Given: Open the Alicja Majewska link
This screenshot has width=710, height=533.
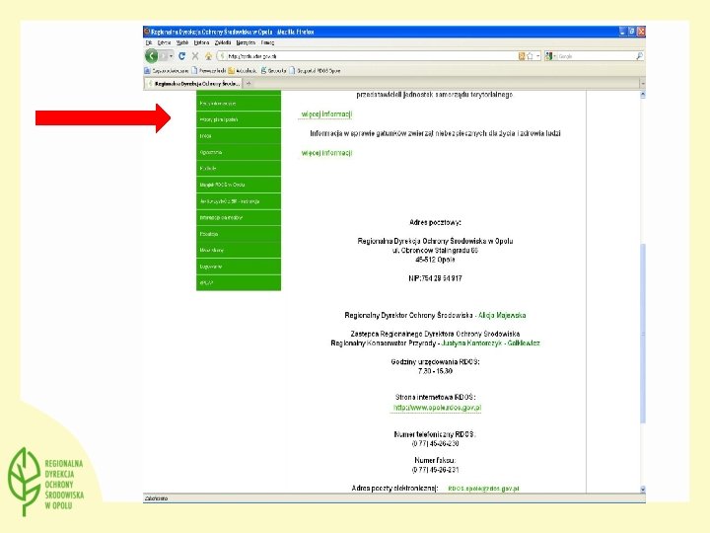Looking at the screenshot, I should [502, 315].
